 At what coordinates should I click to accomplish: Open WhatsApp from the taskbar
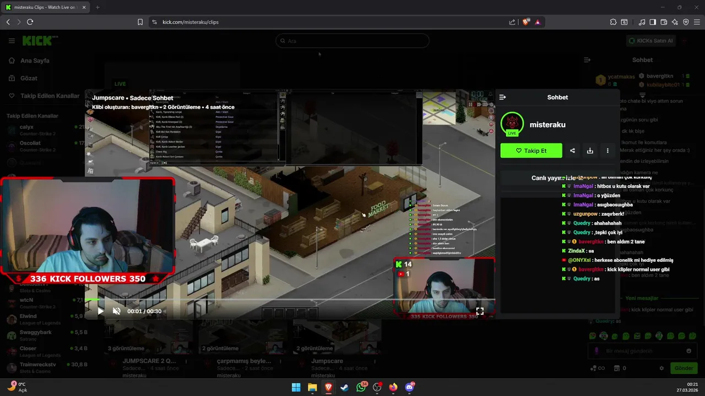click(361, 387)
